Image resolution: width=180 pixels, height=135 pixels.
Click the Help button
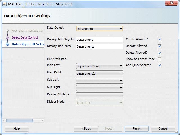[x=17, y=129]
